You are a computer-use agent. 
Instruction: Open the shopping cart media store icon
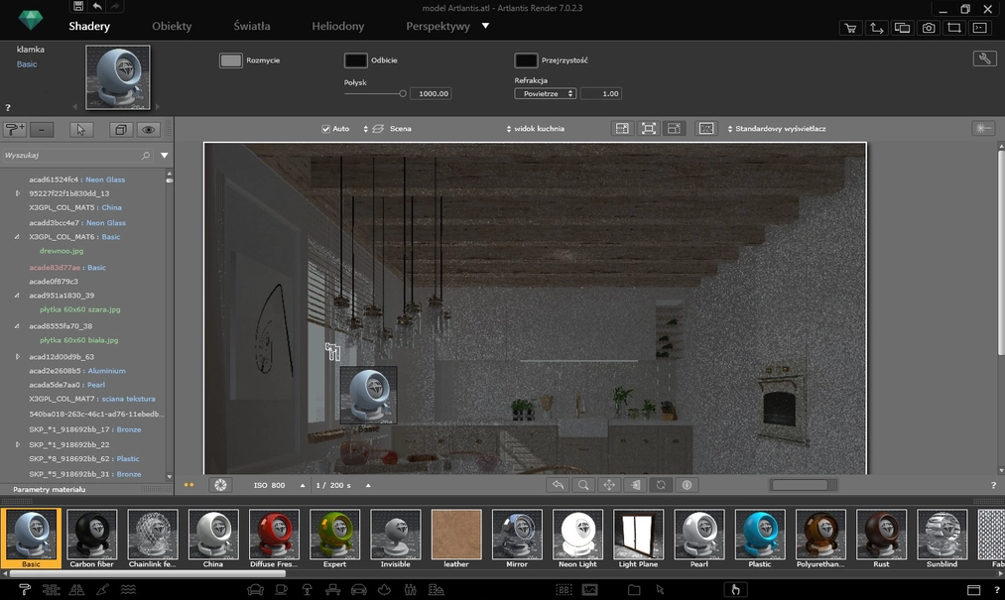pyautogui.click(x=850, y=28)
